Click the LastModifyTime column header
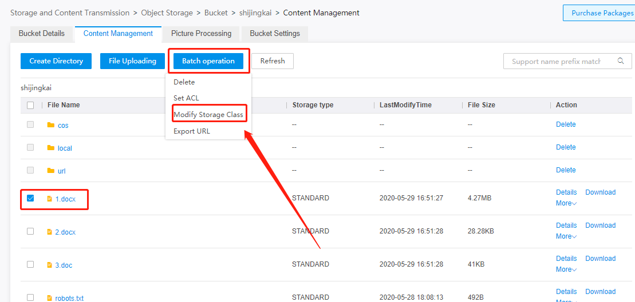The width and height of the screenshot is (635, 302). [405, 105]
